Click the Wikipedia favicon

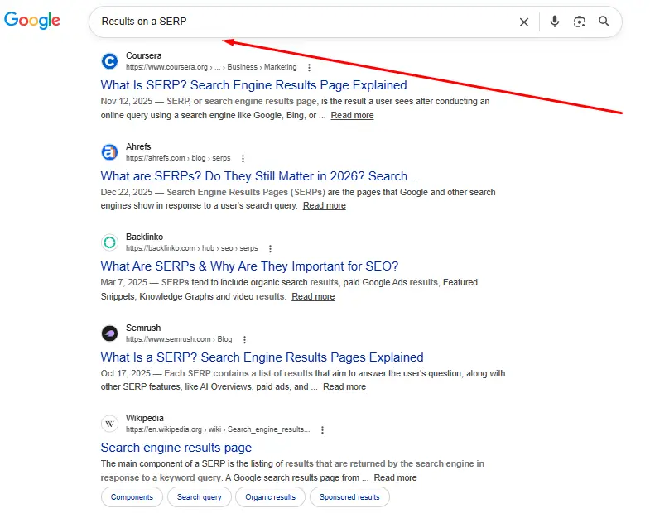tap(109, 424)
